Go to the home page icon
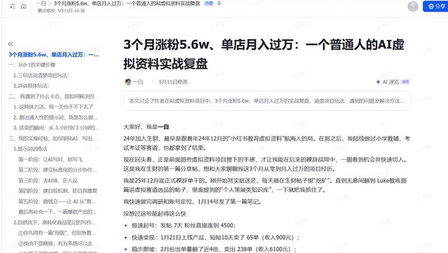 [24, 6]
